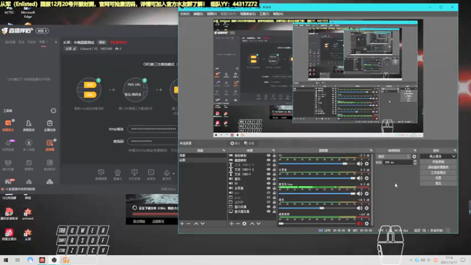Enable 工作室模式 in OBS

[x=438, y=173]
